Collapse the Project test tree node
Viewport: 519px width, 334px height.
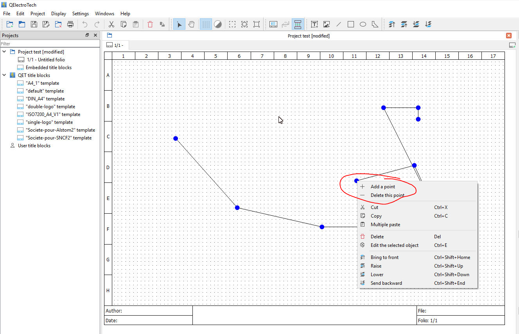tap(5, 52)
